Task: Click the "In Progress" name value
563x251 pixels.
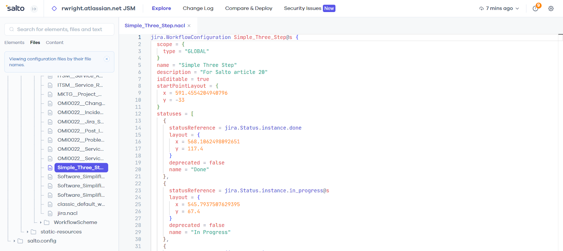Action: click(211, 232)
